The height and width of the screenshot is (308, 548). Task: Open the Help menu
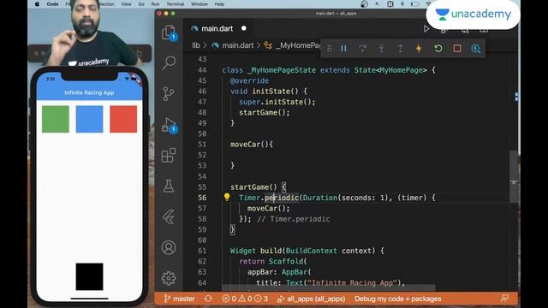(x=219, y=4)
